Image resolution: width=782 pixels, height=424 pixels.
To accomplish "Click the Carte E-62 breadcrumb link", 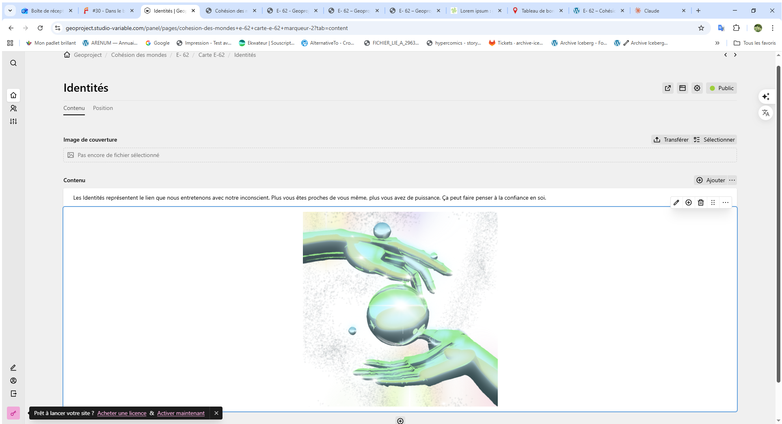I will 211,55.
